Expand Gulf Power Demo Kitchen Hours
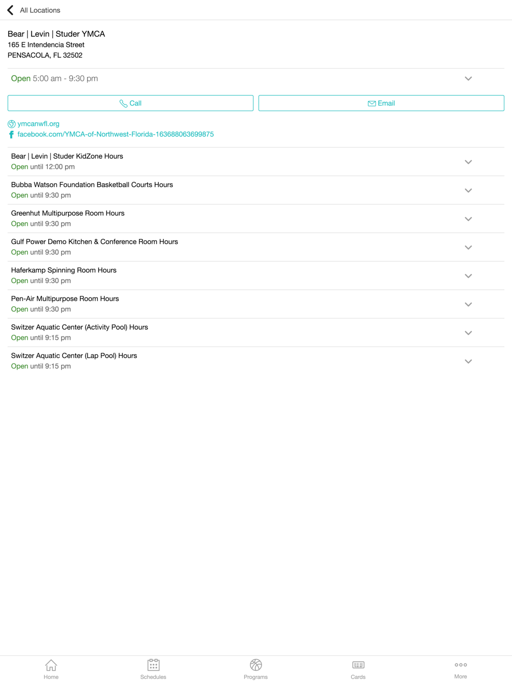 click(x=256, y=247)
